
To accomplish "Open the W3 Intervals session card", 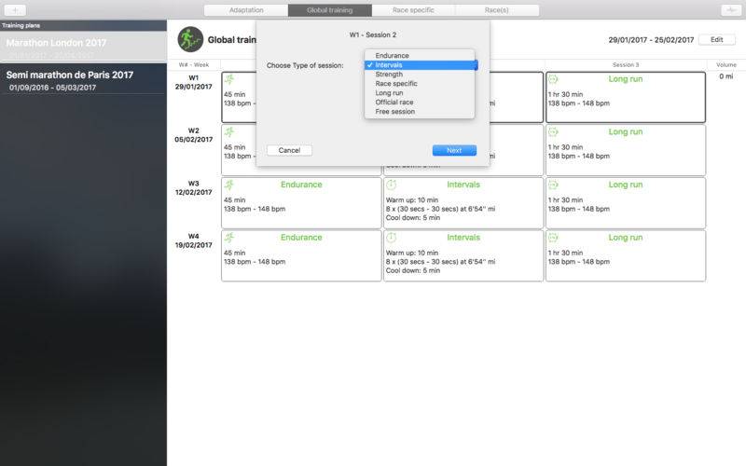I will tap(463, 203).
